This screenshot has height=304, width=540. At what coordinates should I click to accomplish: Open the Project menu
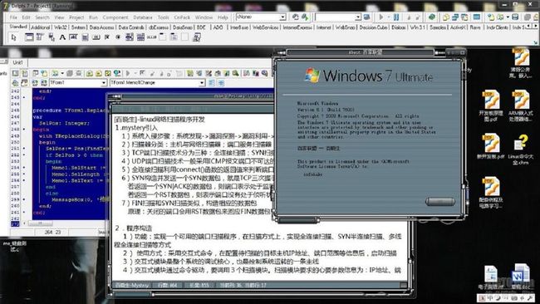[x=76, y=17]
